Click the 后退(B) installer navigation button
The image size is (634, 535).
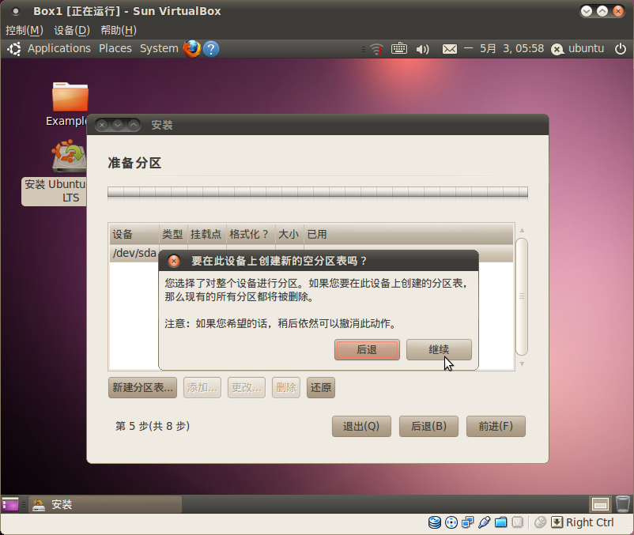pyautogui.click(x=428, y=426)
